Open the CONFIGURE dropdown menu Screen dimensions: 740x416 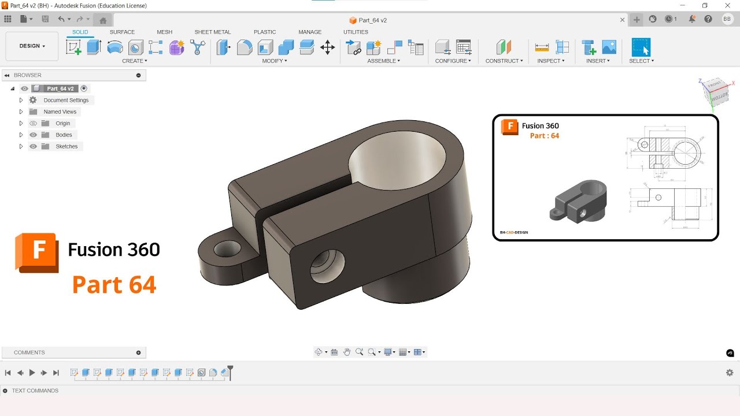point(453,61)
